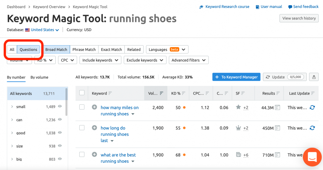Open the Advanced filters dropdown
Screen dimensions: 323x170
coord(189,60)
